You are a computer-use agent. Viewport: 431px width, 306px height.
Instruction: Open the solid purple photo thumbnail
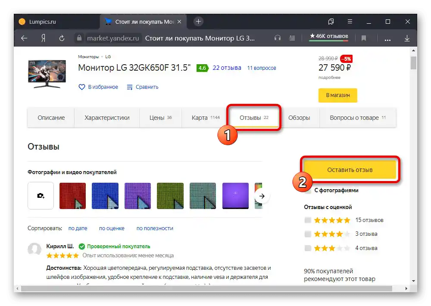[236, 196]
